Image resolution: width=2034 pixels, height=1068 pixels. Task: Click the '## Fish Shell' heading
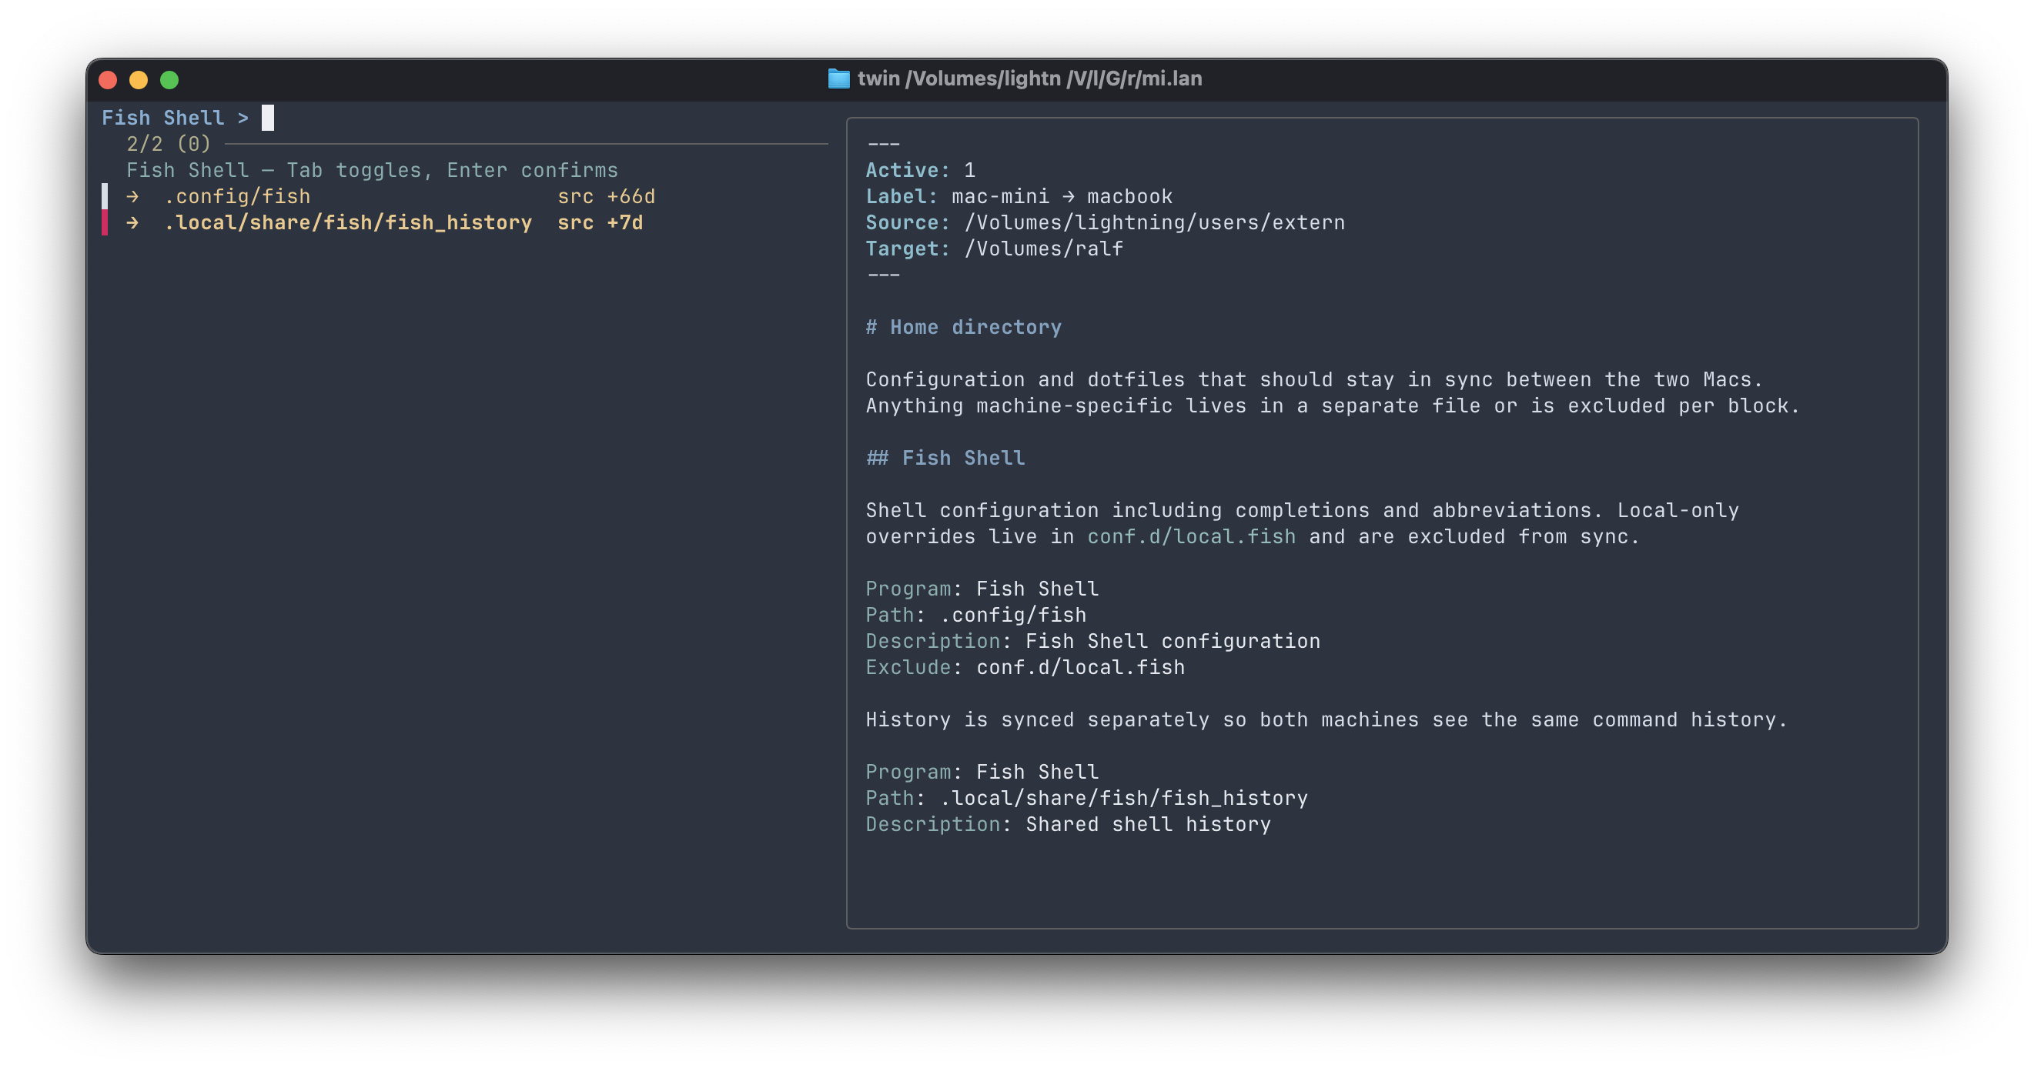tap(945, 459)
